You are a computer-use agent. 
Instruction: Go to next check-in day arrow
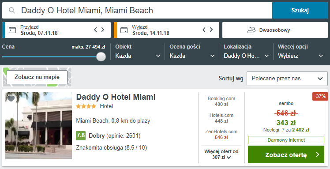coord(103,30)
